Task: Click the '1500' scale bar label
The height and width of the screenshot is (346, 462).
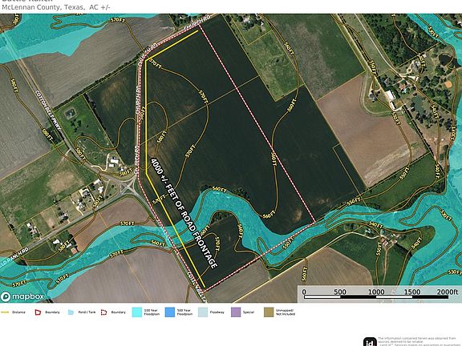Action: 412,292
